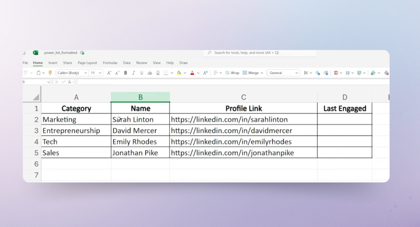Click the Cell Styles icon
This screenshot has height=227, width=420.
[359, 73]
